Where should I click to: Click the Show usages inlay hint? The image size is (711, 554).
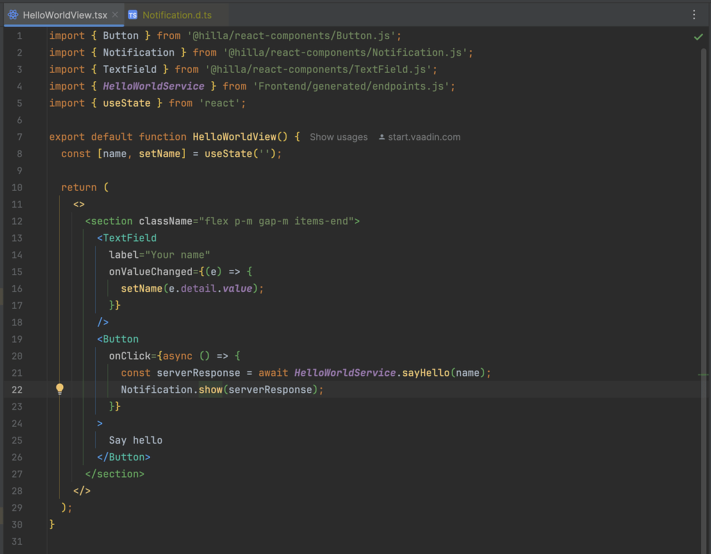coord(338,137)
